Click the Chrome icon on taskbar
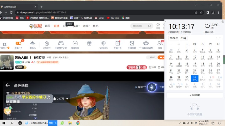This screenshot has width=225, height=126. [78, 123]
